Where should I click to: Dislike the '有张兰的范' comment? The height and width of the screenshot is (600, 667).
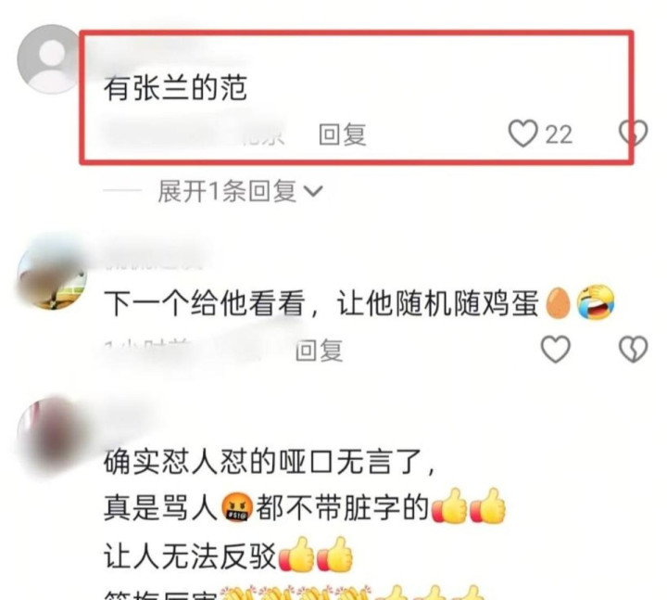click(x=633, y=134)
